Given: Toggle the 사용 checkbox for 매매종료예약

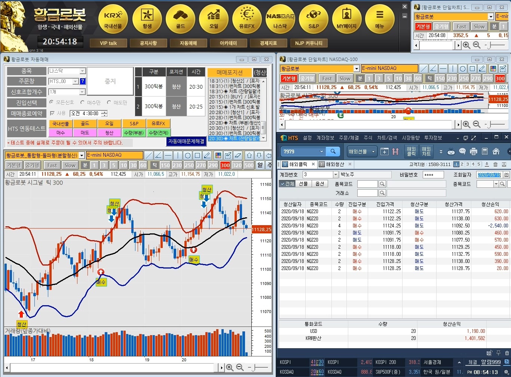Looking at the screenshot, I should [52, 113].
